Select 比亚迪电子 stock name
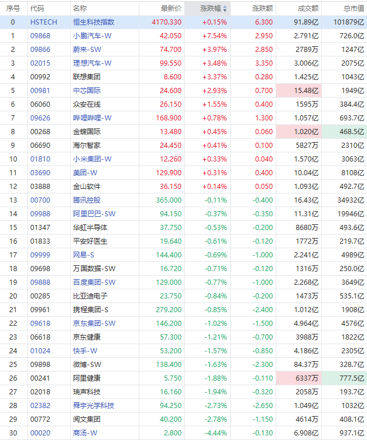Image resolution: width=367 pixels, height=440 pixels. pyautogui.click(x=90, y=296)
